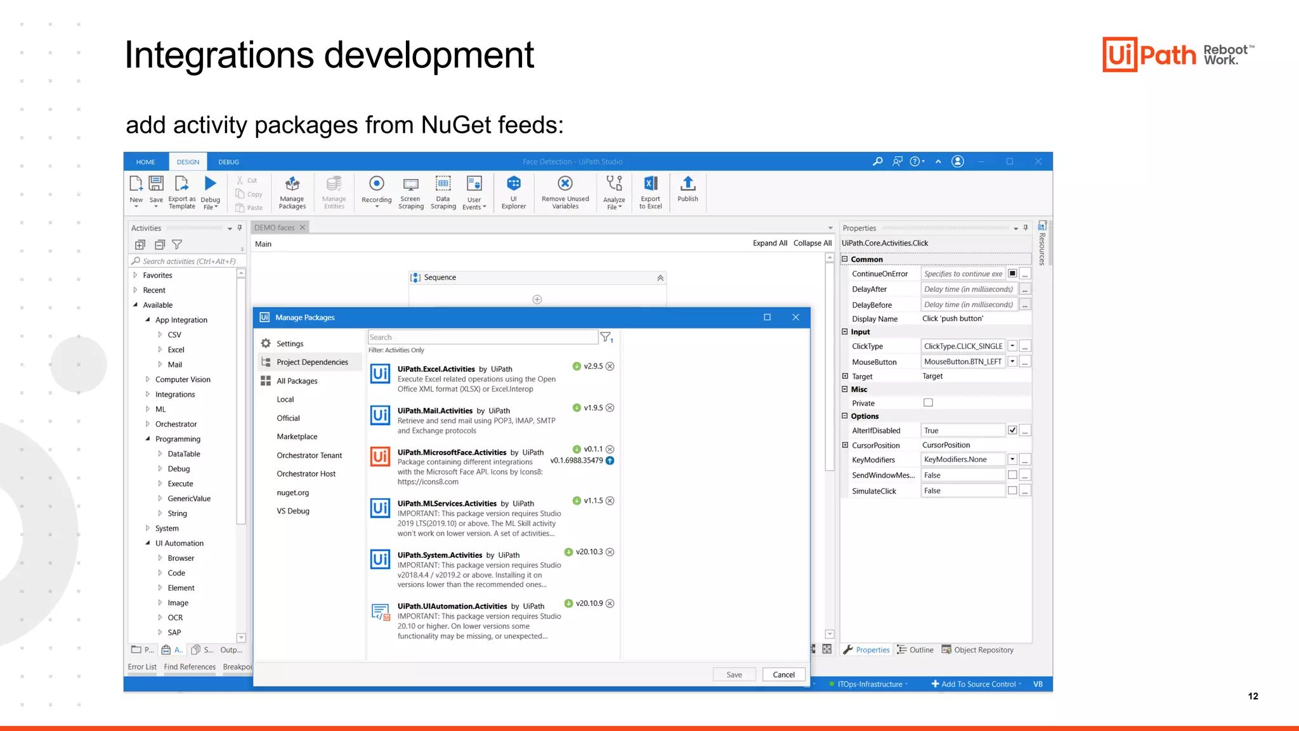Switch to the HOME ribbon tab
1299x731 pixels.
point(146,162)
